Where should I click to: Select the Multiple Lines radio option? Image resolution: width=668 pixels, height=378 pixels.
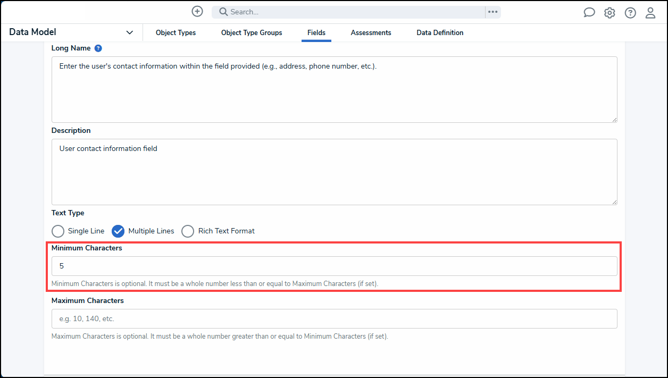tap(118, 231)
